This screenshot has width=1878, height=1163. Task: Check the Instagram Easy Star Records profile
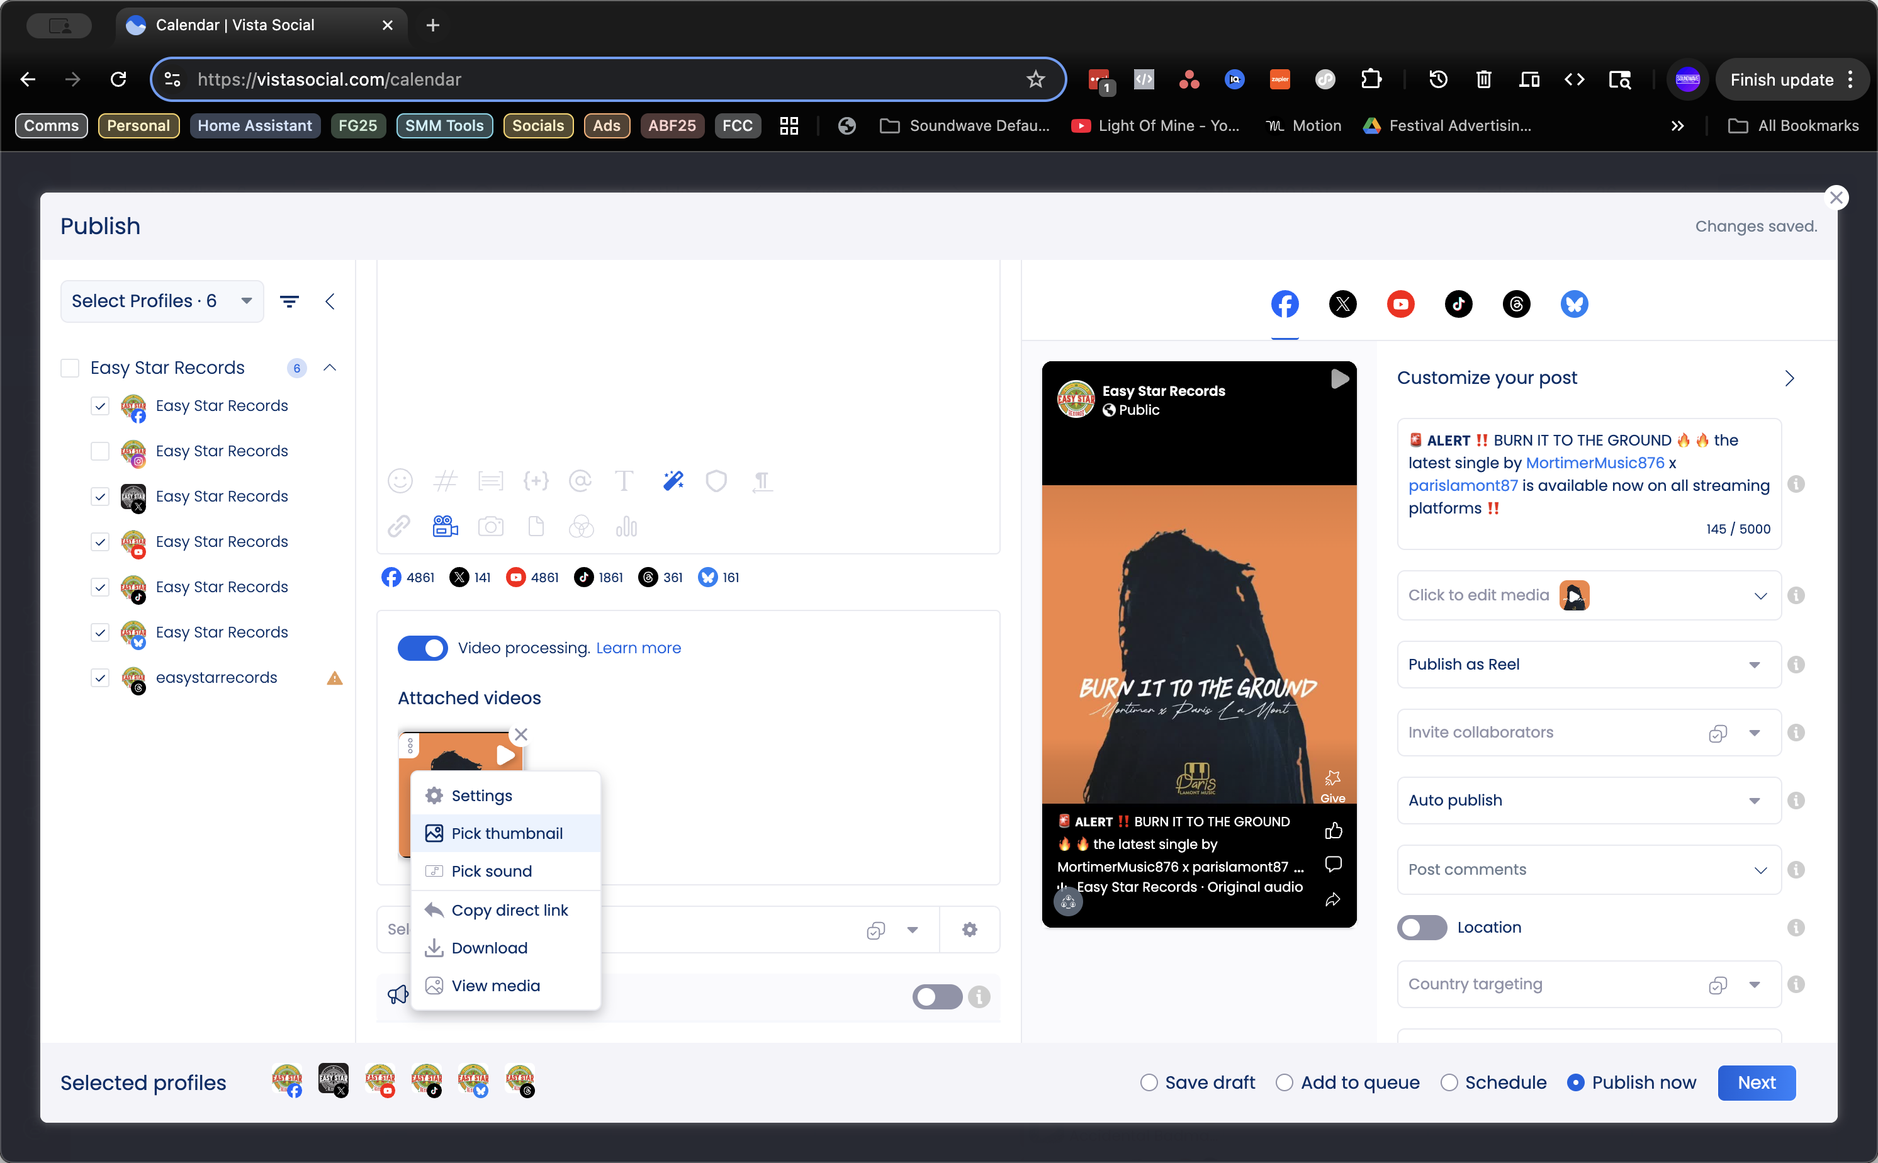[100, 451]
